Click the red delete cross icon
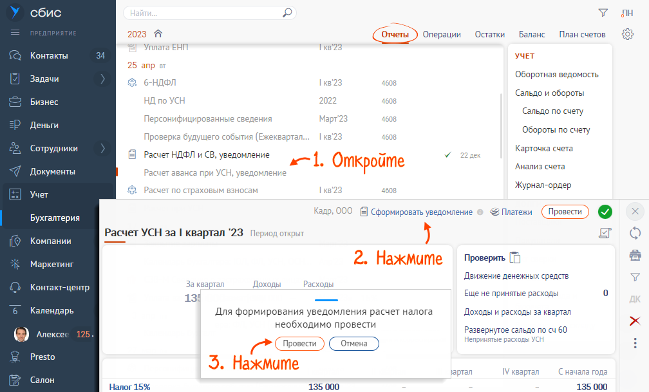Screen dimensions: 649x392 pos(635,321)
